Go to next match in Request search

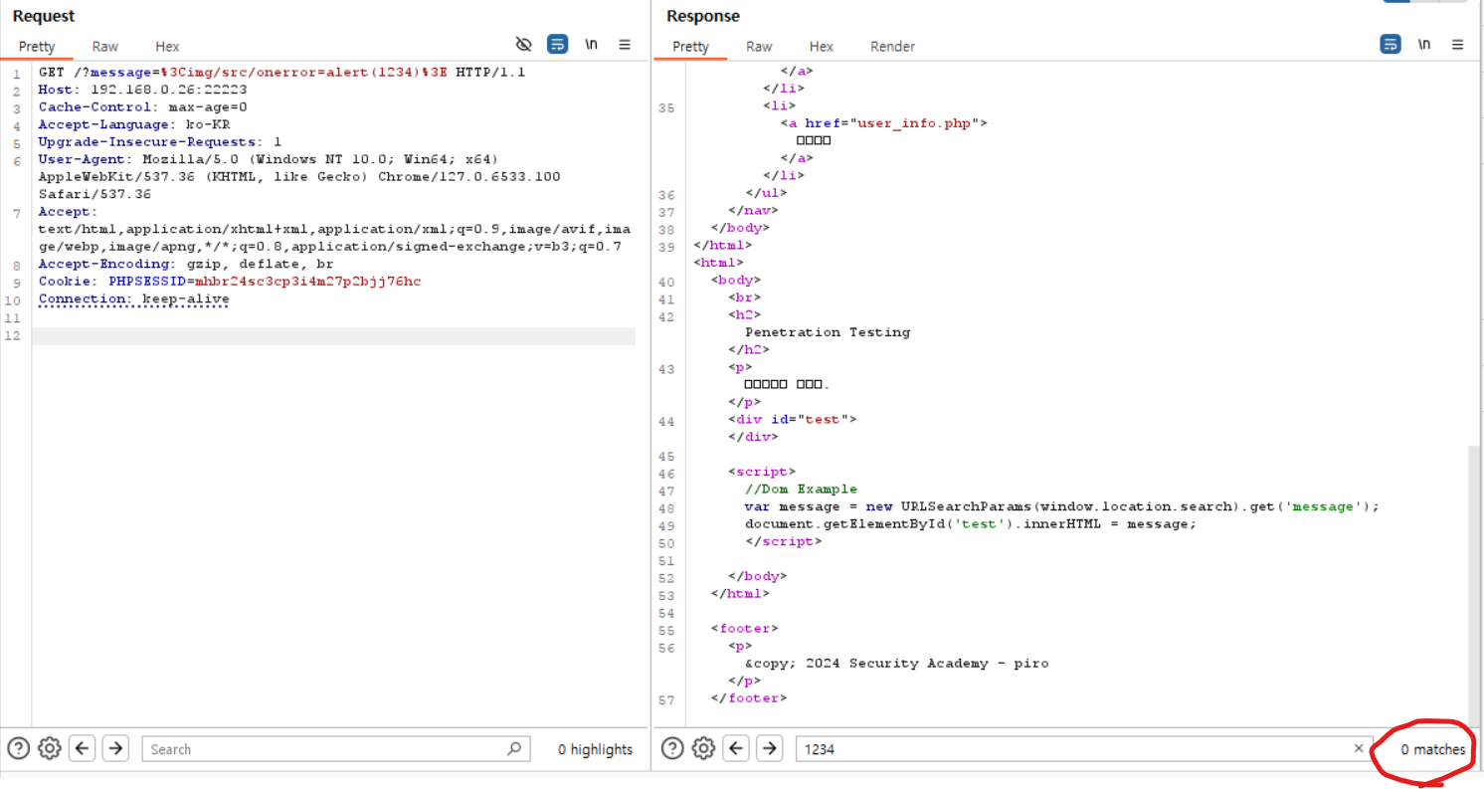[115, 748]
